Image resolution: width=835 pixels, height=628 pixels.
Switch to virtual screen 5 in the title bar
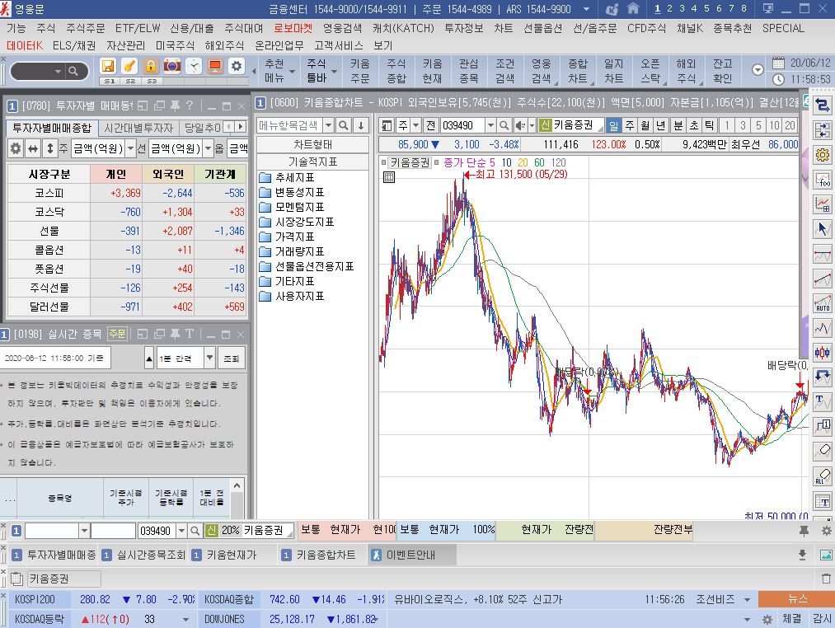706,8
